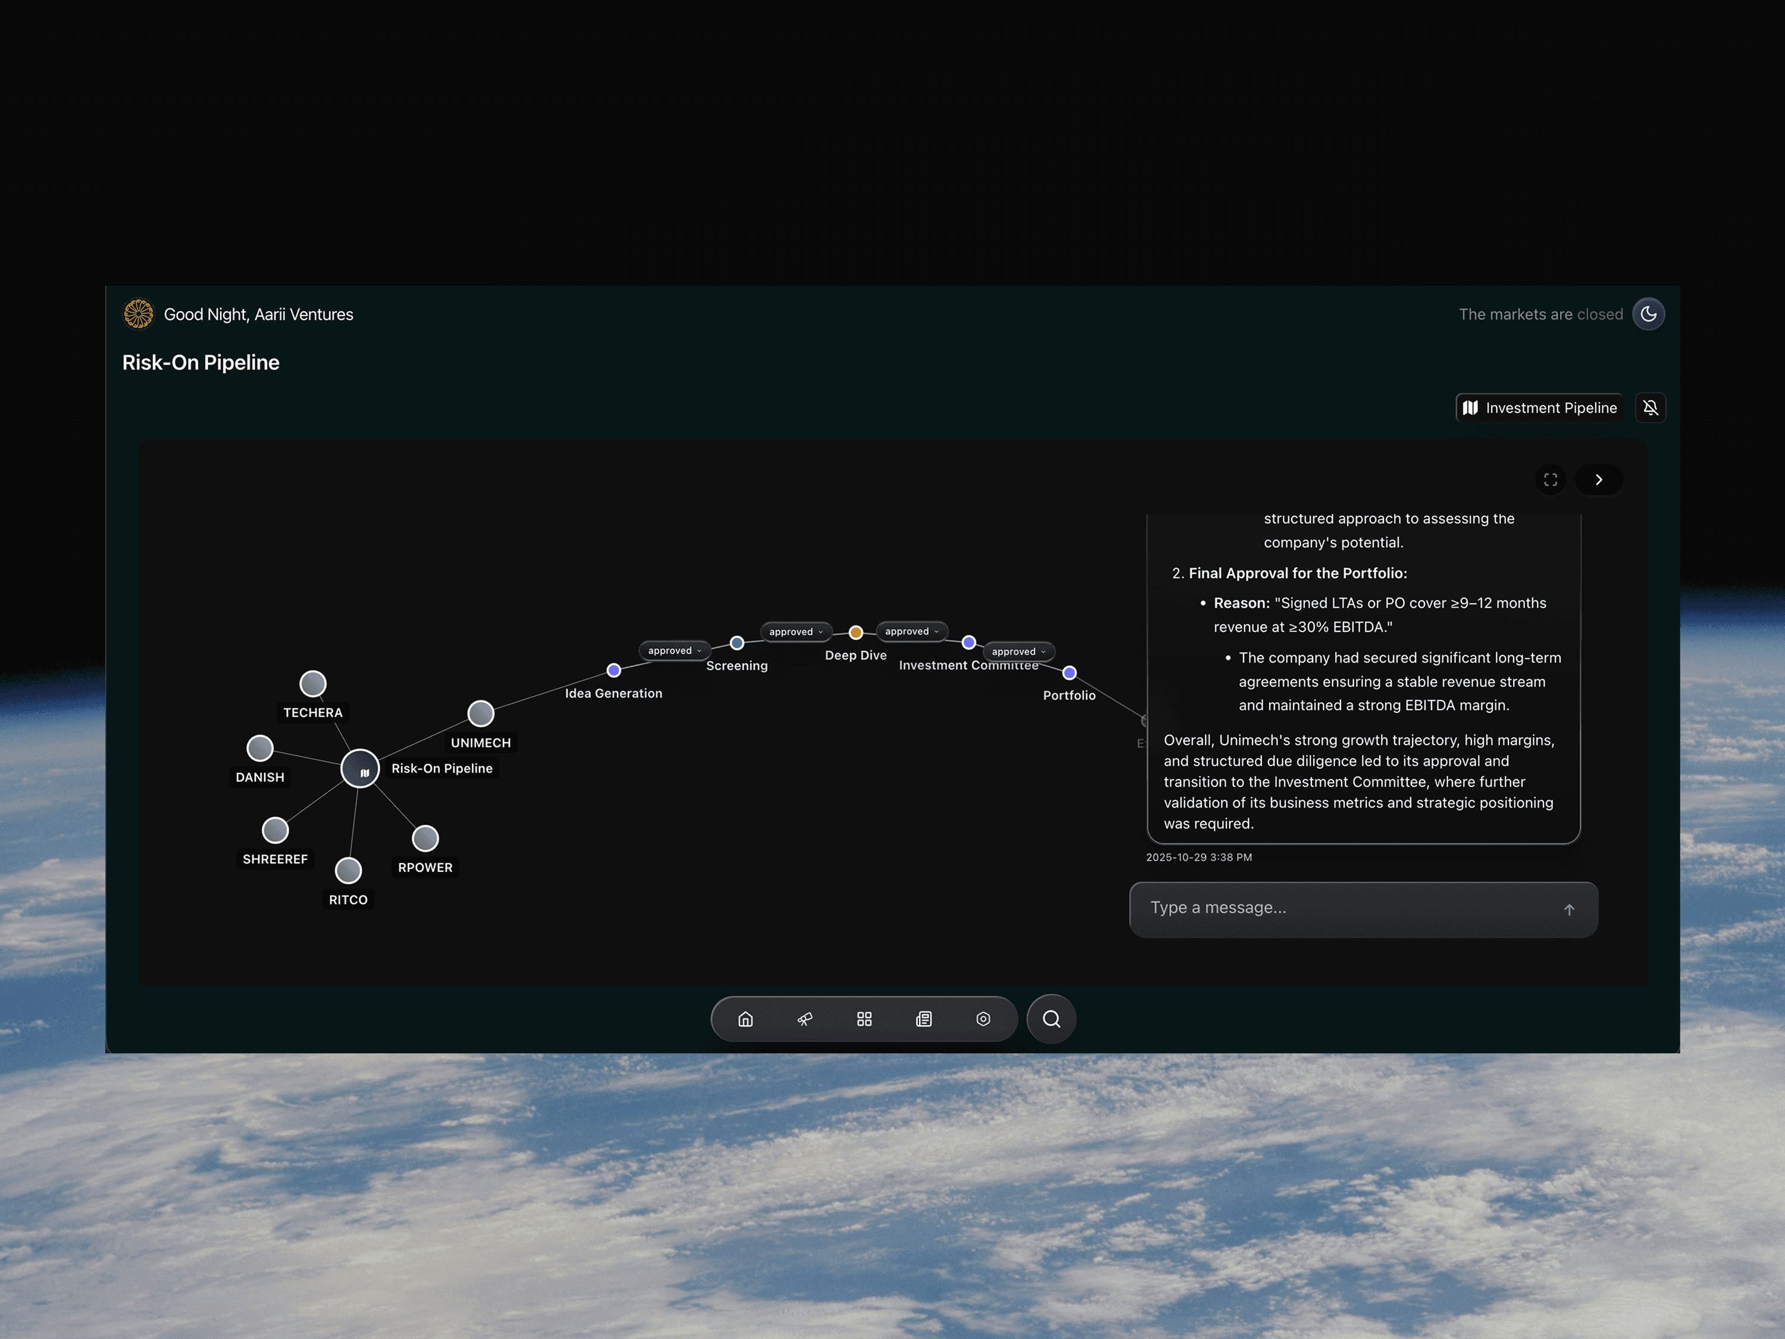Viewport: 1785px width, 1339px height.
Task: Select the TECHERA node in the graph
Action: (x=313, y=683)
